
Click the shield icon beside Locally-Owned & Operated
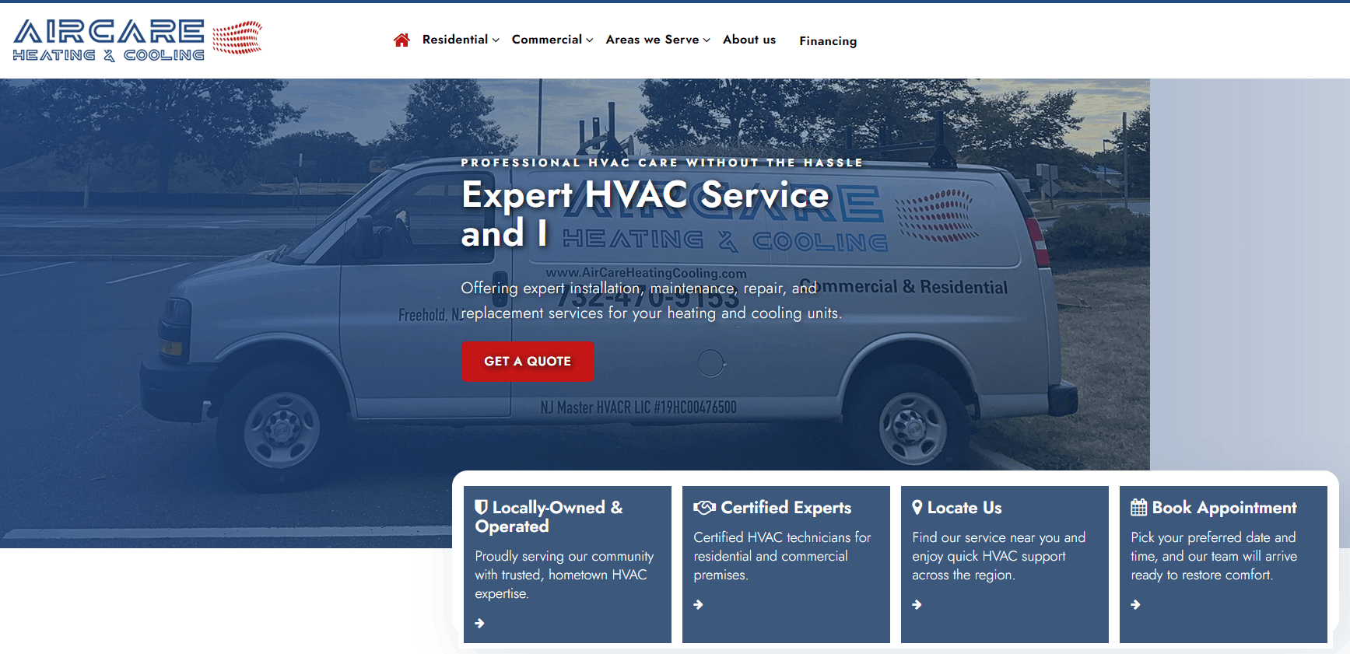click(x=482, y=507)
